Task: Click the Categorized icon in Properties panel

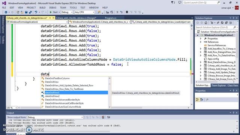Action: [197, 100]
